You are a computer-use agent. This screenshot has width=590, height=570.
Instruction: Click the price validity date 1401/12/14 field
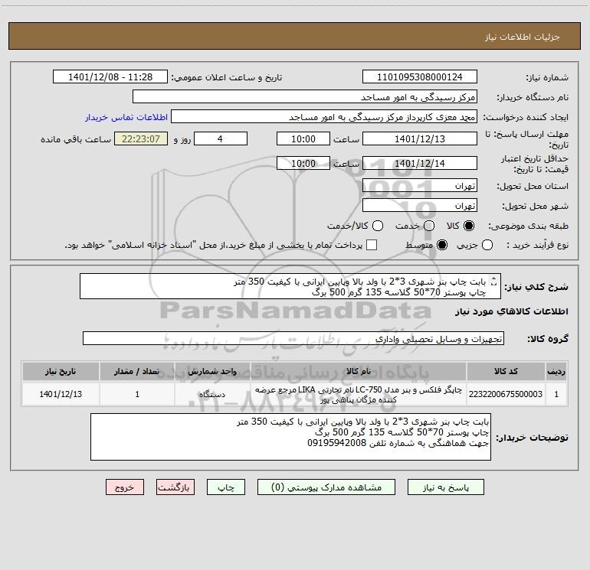(x=420, y=163)
